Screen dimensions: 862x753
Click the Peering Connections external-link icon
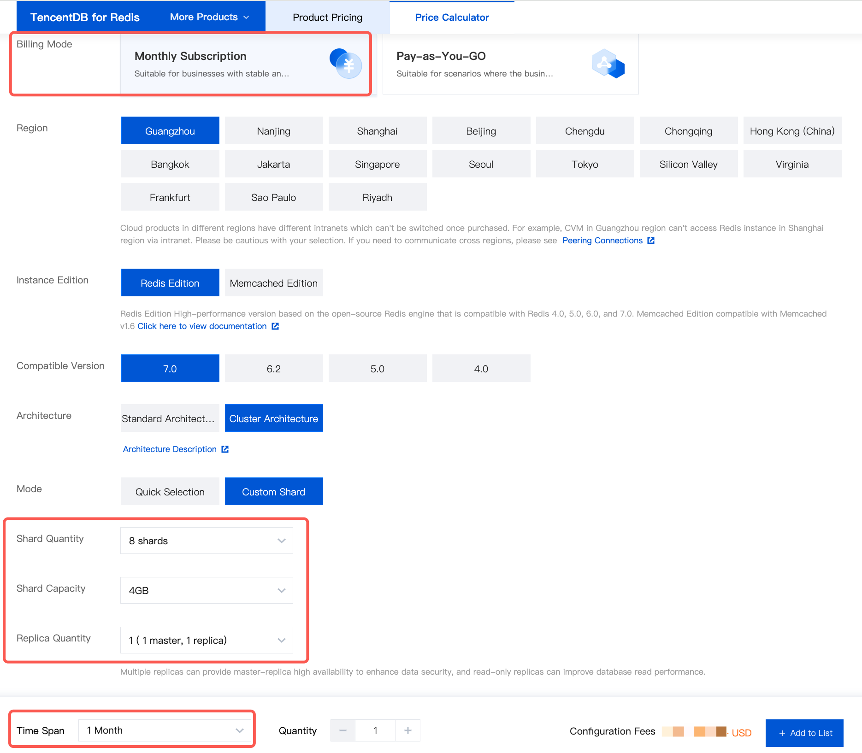tap(651, 241)
